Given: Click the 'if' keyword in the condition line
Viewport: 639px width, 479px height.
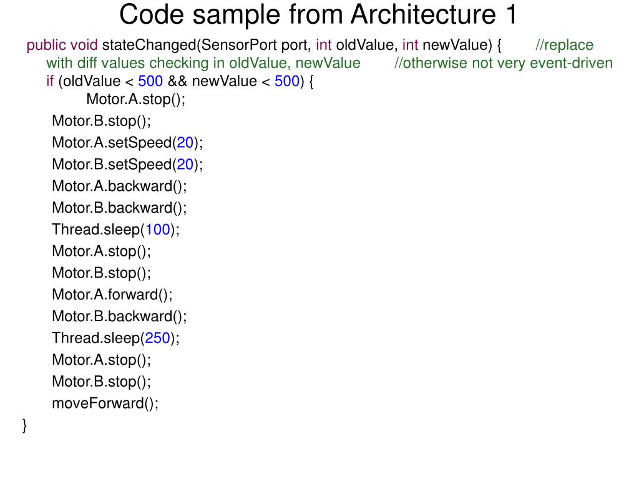Looking at the screenshot, I should click(50, 81).
